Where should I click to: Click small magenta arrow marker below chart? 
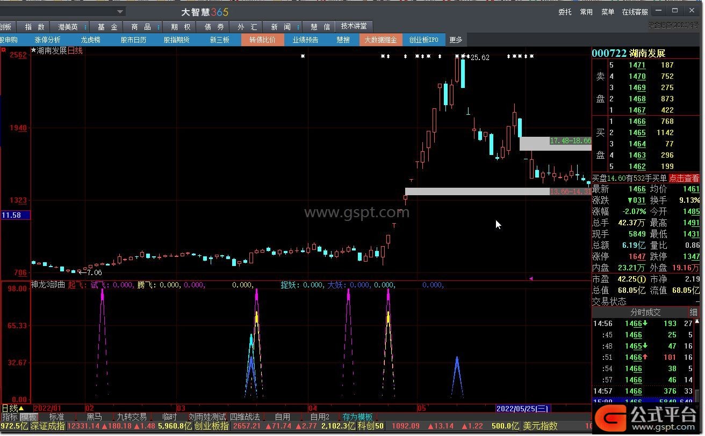pyautogui.click(x=531, y=278)
